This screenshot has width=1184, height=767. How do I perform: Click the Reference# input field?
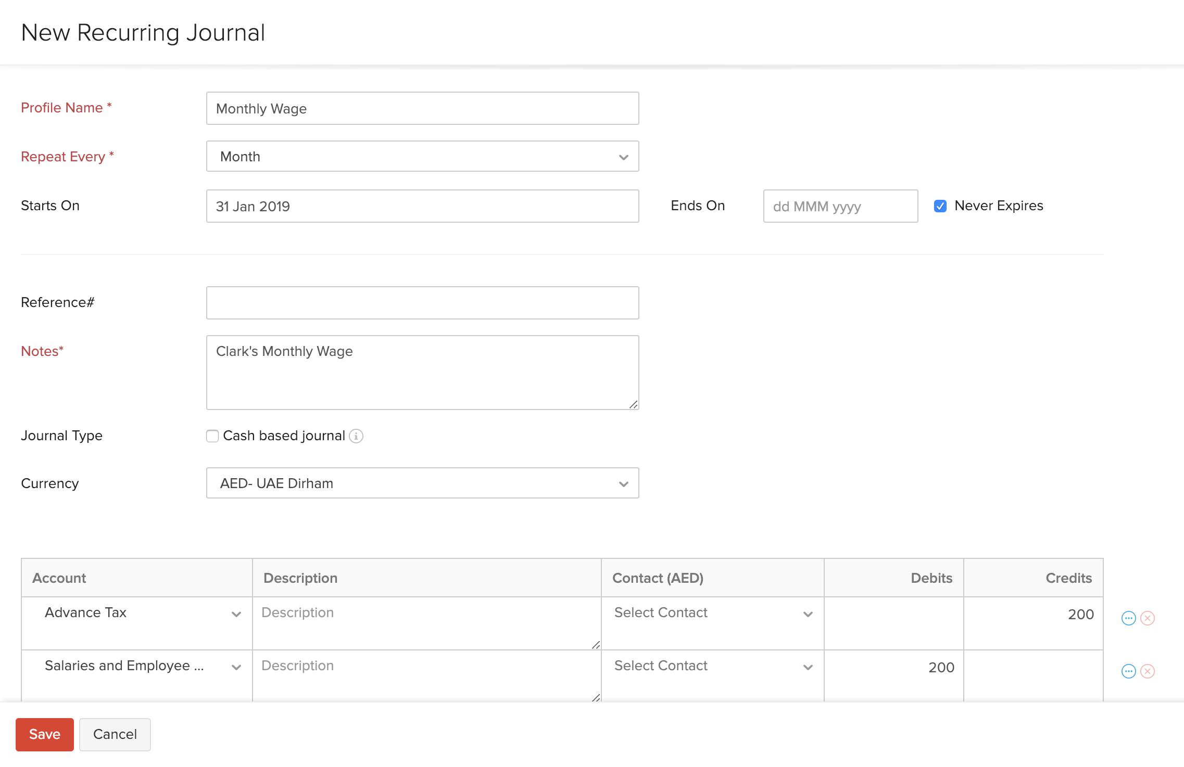click(422, 302)
